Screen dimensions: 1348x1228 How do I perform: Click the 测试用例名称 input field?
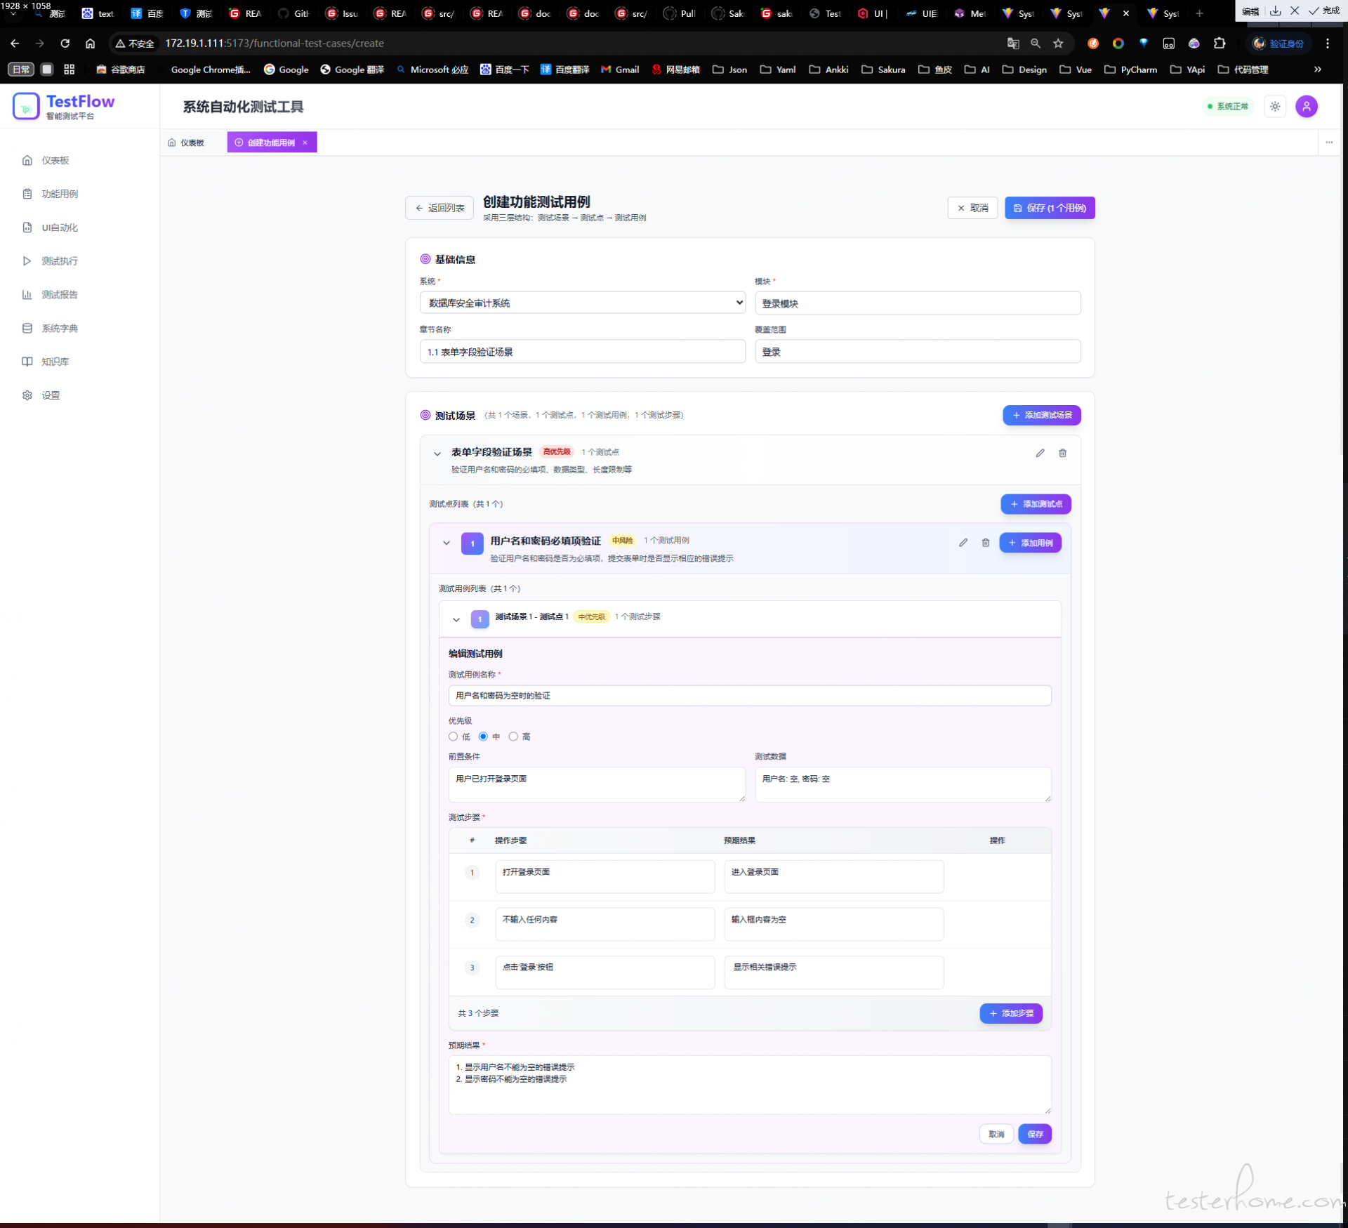[x=749, y=695]
